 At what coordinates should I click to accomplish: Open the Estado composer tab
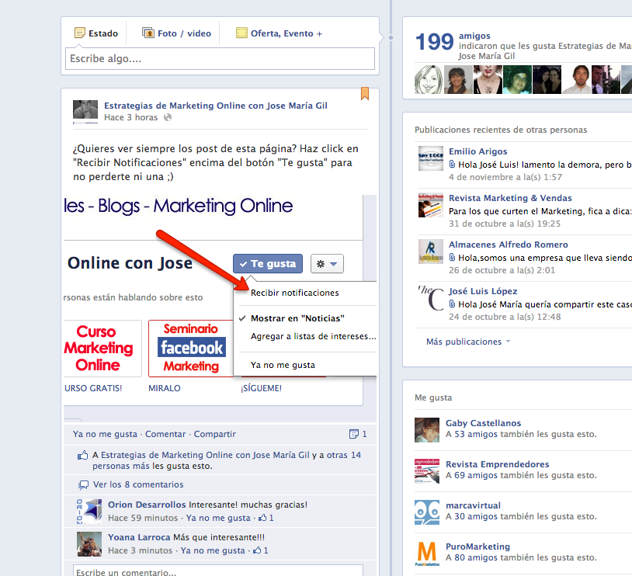(x=96, y=33)
